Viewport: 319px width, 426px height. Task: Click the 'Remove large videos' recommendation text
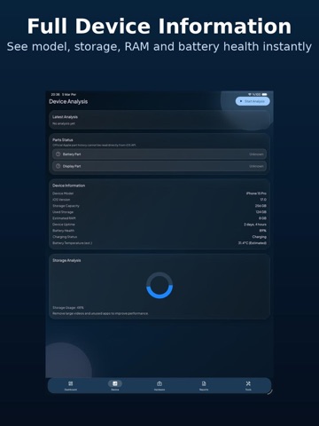[x=100, y=313]
